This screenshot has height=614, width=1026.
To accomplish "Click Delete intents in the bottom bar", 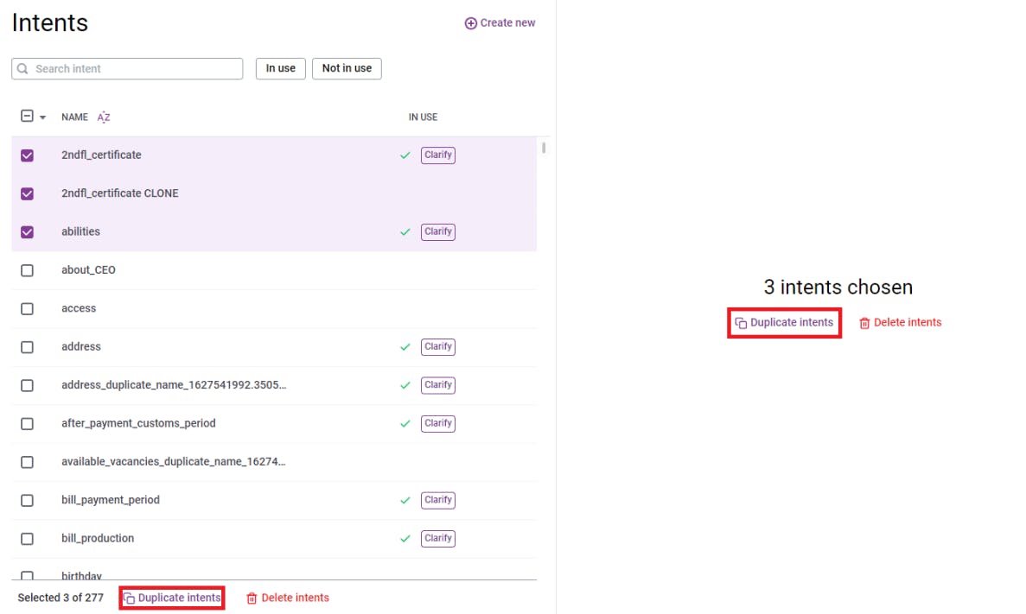I will tap(287, 598).
